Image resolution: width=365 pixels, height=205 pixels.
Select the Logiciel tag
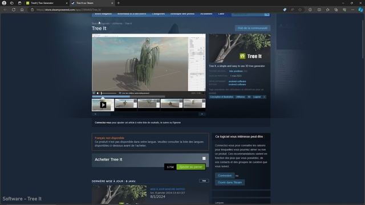257,97
